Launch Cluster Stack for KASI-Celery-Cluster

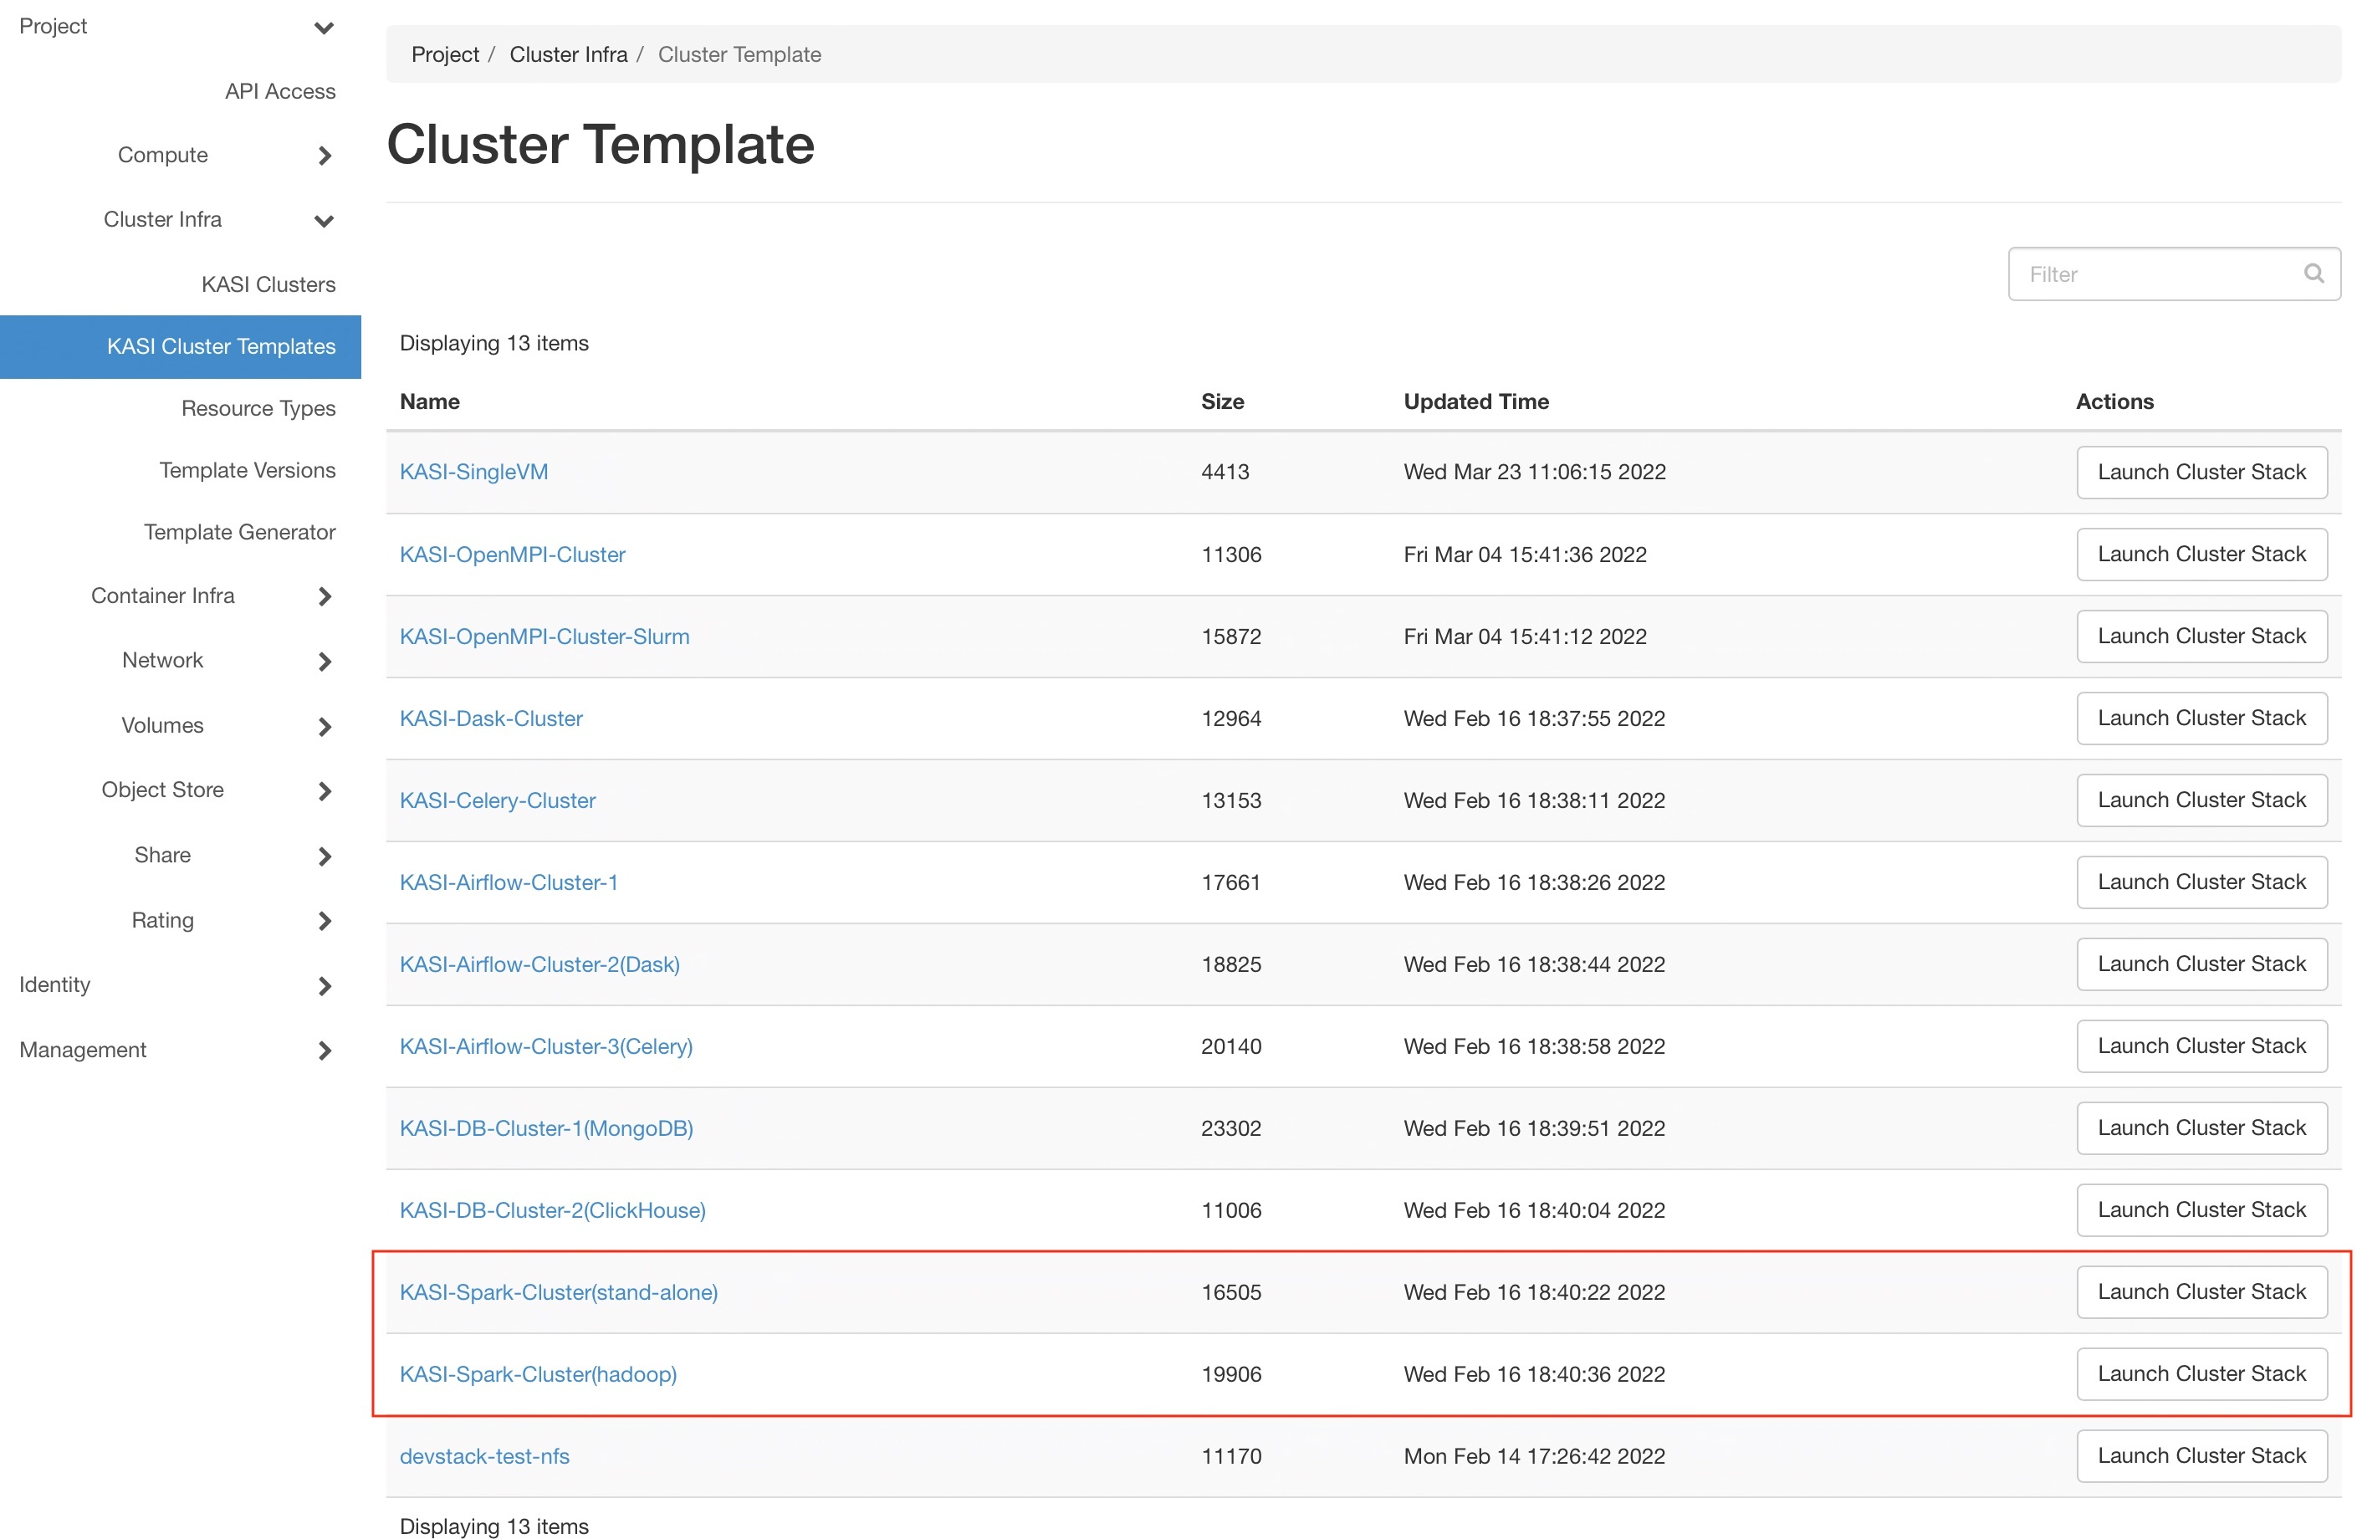[2201, 801]
